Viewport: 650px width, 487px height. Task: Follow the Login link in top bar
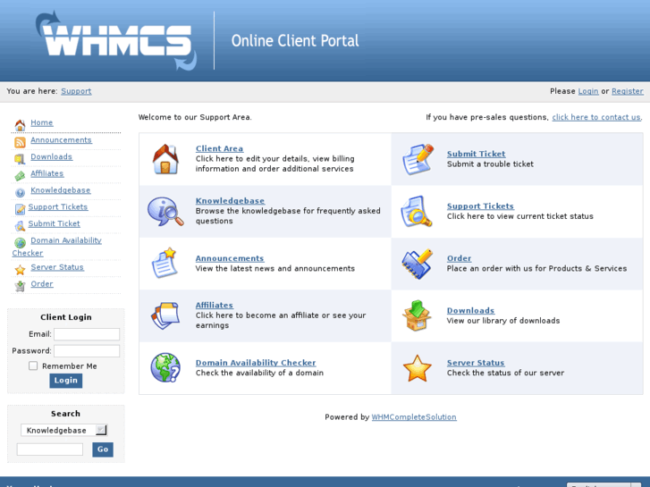click(x=588, y=91)
